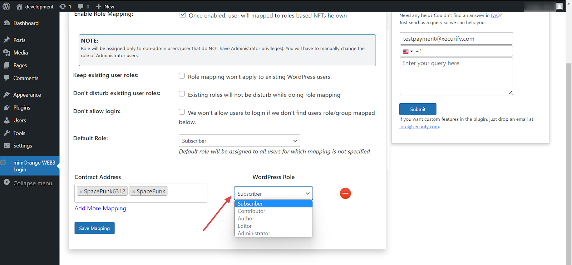Click the info@xecurify.com email link
The image size is (572, 265).
click(419, 127)
